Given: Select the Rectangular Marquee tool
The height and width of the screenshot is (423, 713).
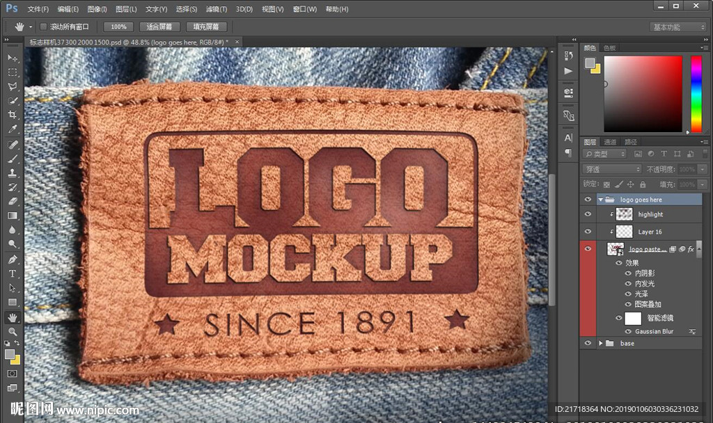Looking at the screenshot, I should click(13, 72).
